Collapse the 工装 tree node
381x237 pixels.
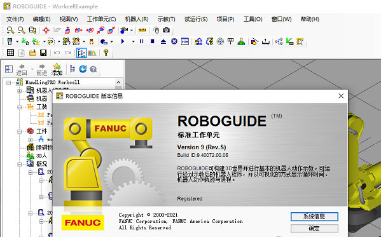tap(20, 107)
